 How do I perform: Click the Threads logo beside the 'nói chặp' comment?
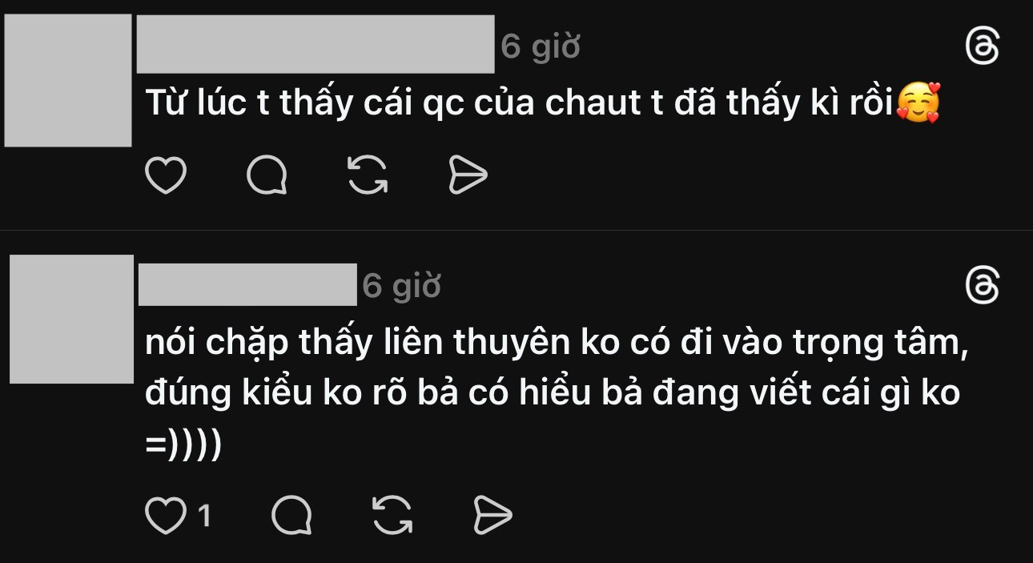[x=983, y=286]
